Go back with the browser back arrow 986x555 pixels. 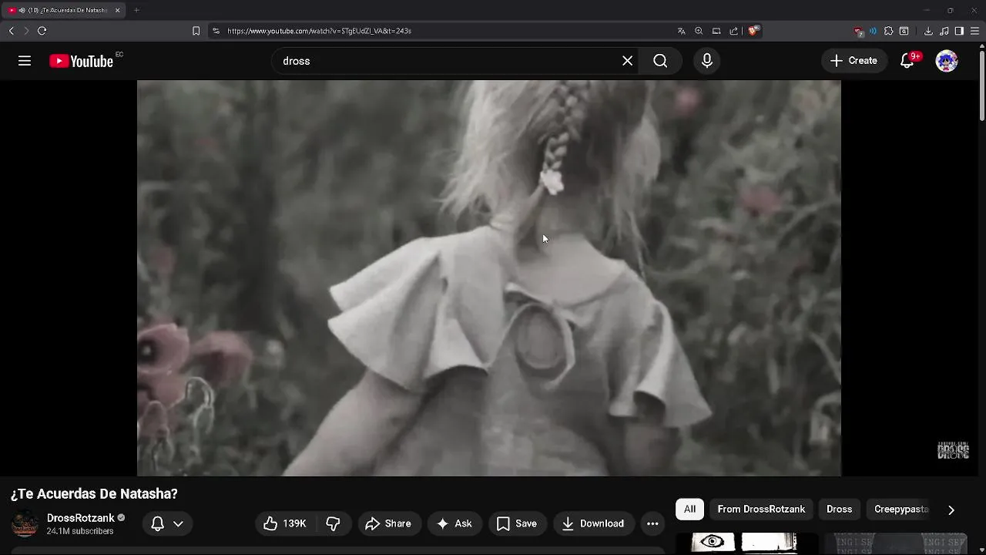click(11, 31)
